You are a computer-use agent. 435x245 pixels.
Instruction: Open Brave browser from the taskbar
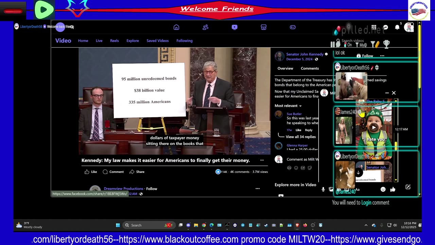pyautogui.click(x=297, y=225)
